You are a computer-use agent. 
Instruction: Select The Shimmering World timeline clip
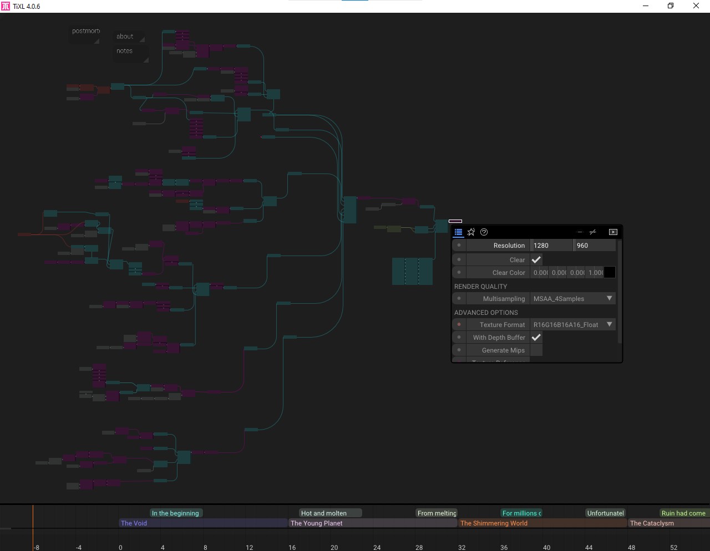(541, 523)
